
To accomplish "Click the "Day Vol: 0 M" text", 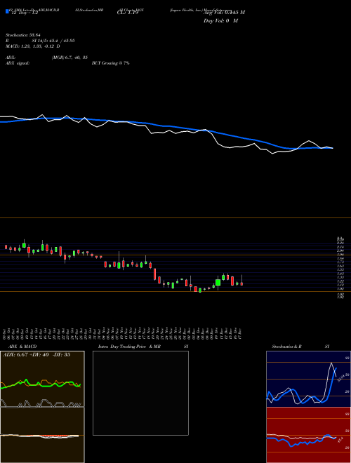I will coord(220,20).
